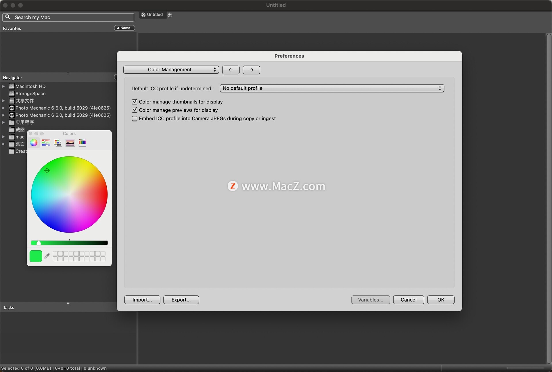Pick the eyedropper tool in Colors
Viewport: 552px width, 372px height.
[47, 256]
